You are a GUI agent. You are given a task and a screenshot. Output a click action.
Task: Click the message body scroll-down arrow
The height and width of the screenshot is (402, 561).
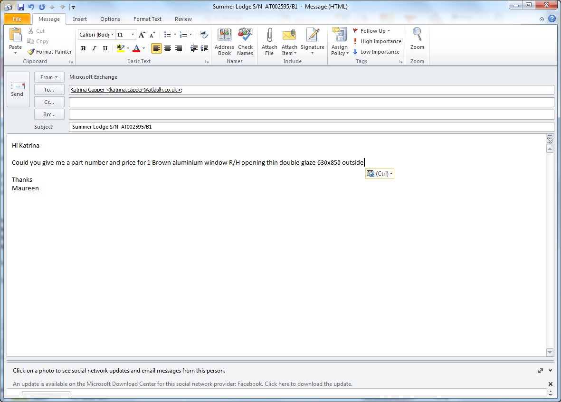(x=550, y=352)
